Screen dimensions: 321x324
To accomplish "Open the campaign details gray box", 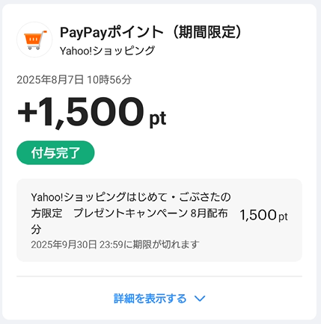I will point(159,220).
